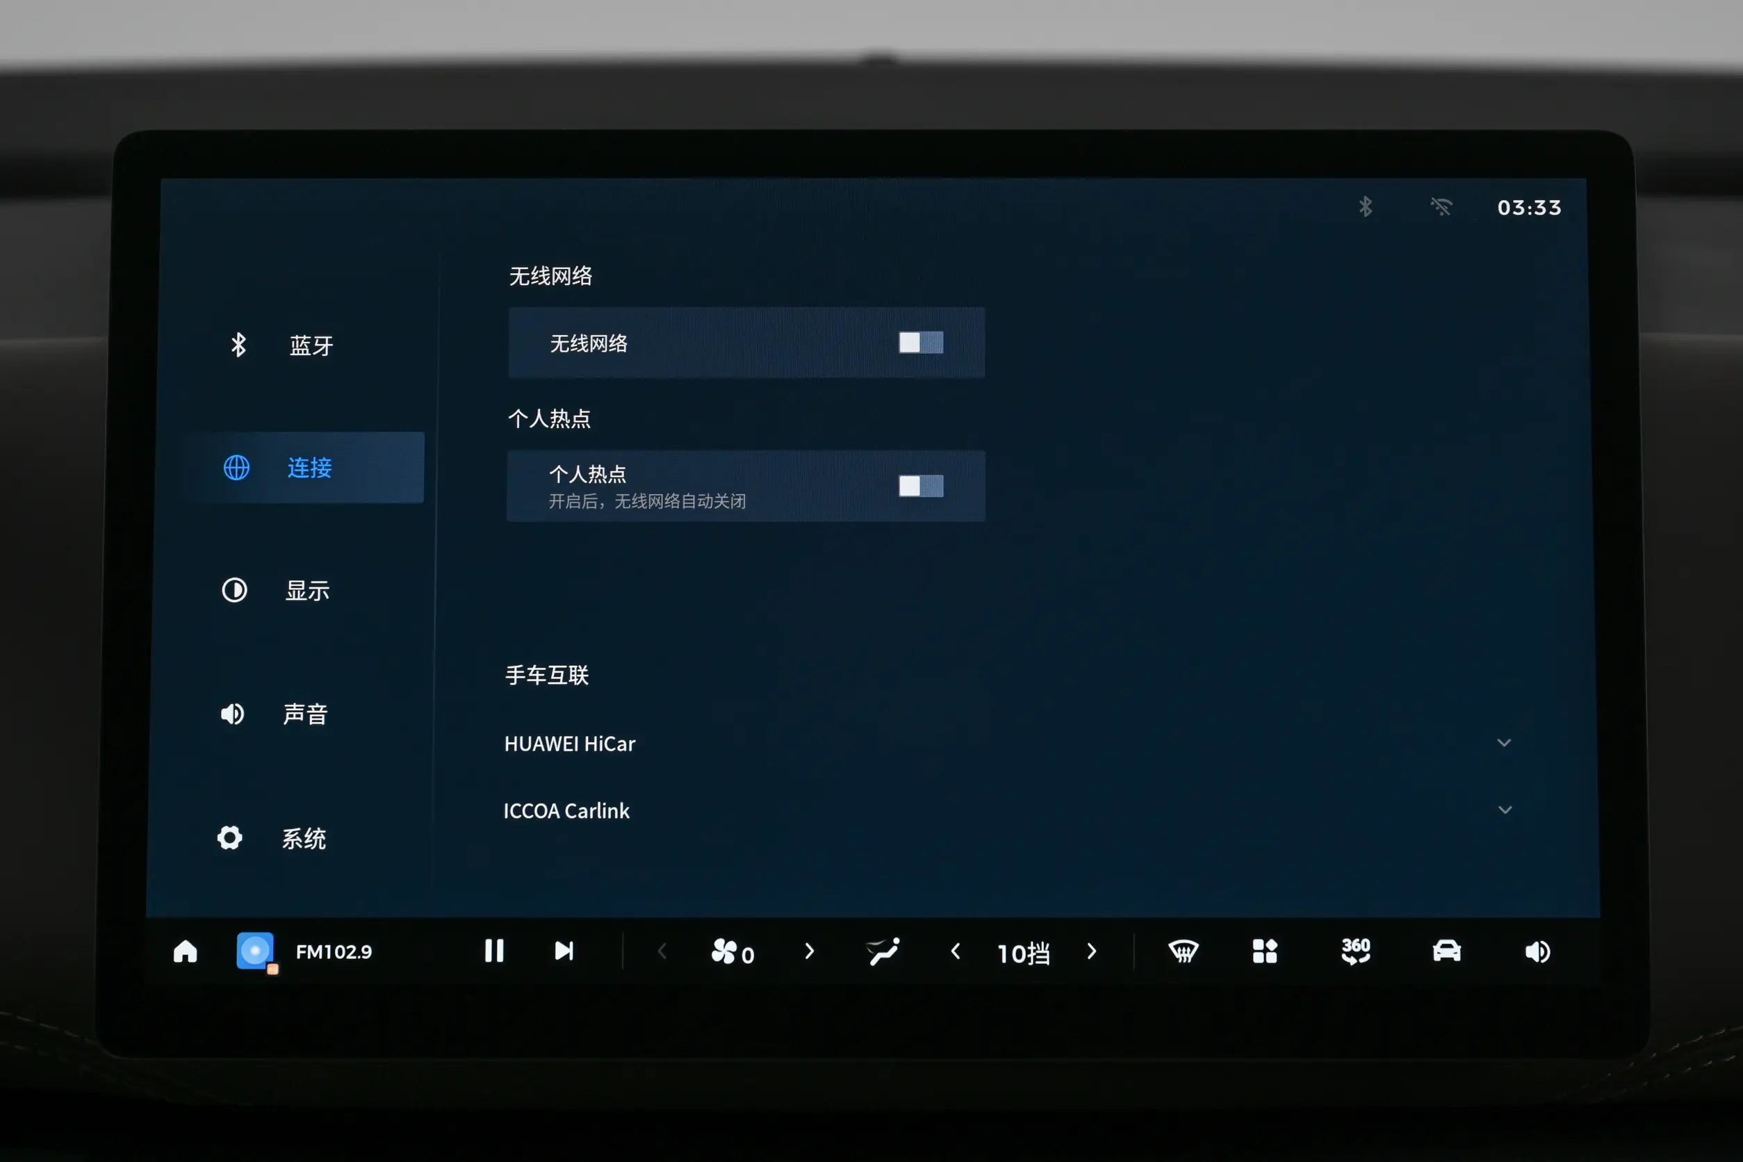Decrease the 10挡 level with left arrow
Screen dimensions: 1743x1162
coord(955,951)
